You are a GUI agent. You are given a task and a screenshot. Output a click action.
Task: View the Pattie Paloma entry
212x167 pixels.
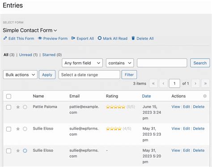176,107
